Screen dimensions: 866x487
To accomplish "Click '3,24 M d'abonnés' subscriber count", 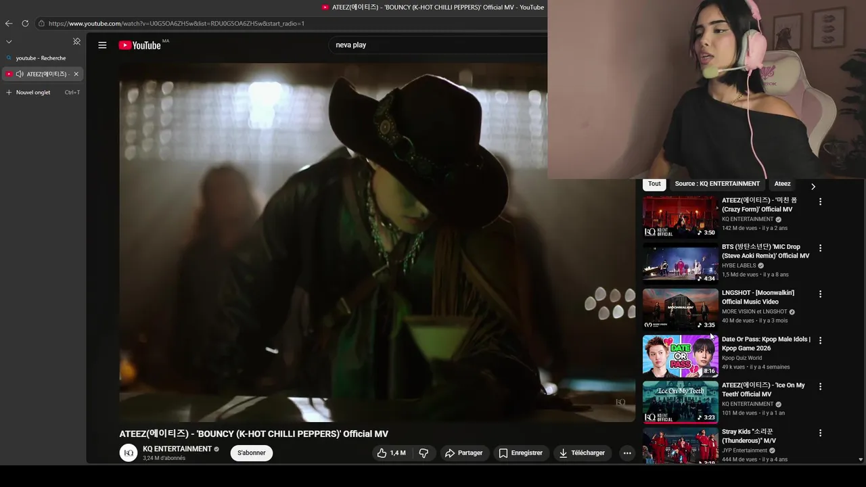I will click(164, 459).
